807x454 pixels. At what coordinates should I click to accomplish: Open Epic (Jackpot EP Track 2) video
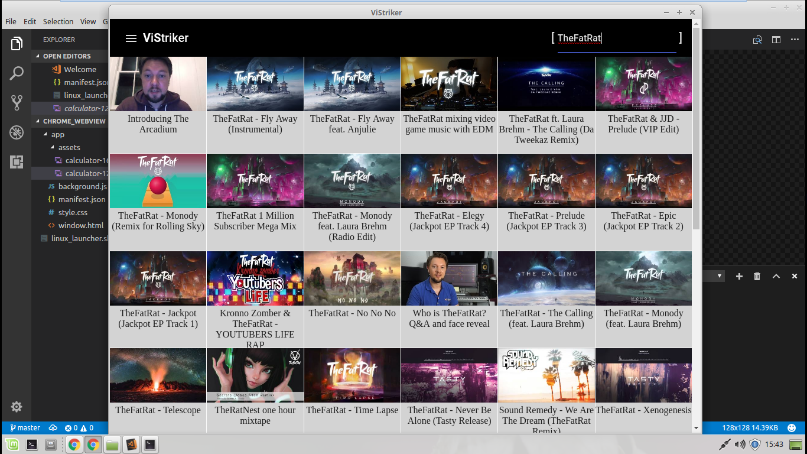click(643, 181)
